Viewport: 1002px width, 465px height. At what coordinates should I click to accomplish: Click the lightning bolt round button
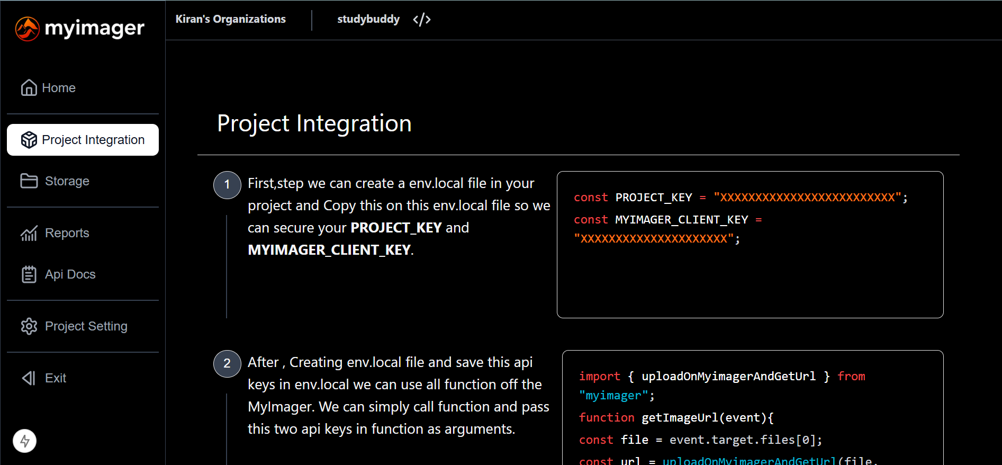click(x=25, y=441)
